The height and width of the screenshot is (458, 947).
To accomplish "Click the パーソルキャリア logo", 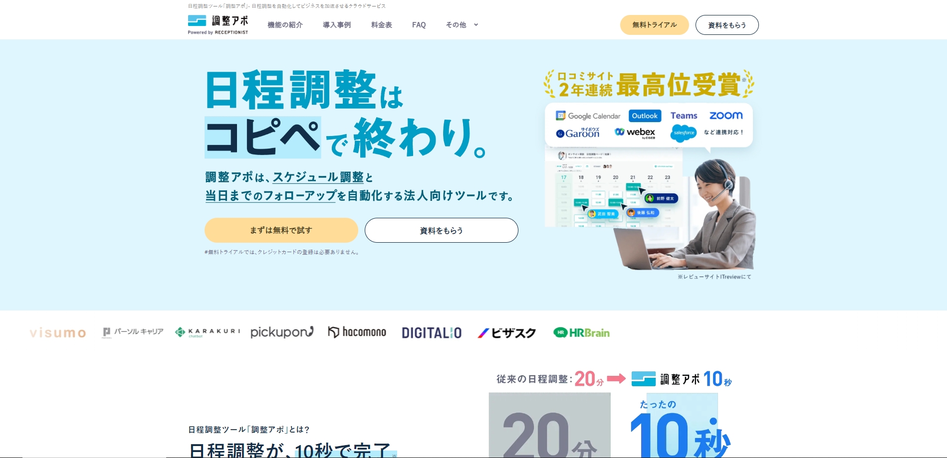I will pos(133,332).
